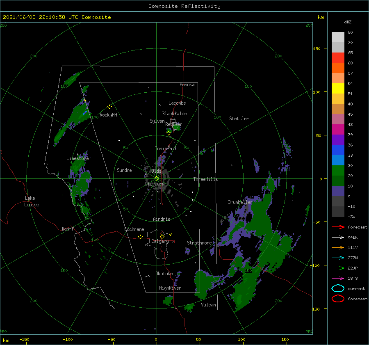
Task: Select the white 04DK arrow icon
Action: (x=338, y=238)
